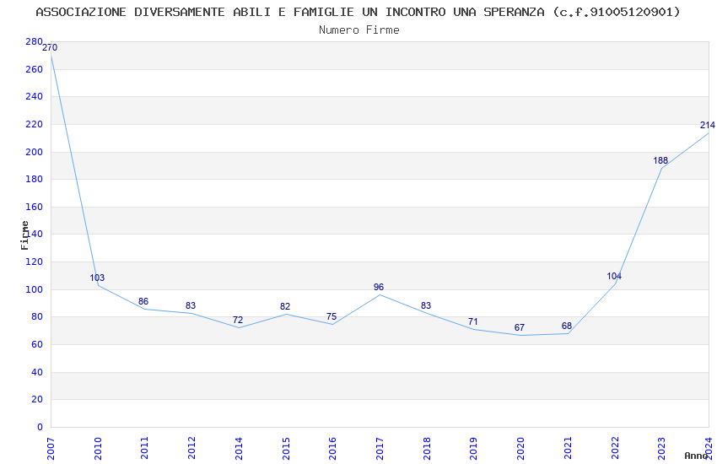
Task: Click the 100 y-axis tick label
Action: coord(34,289)
